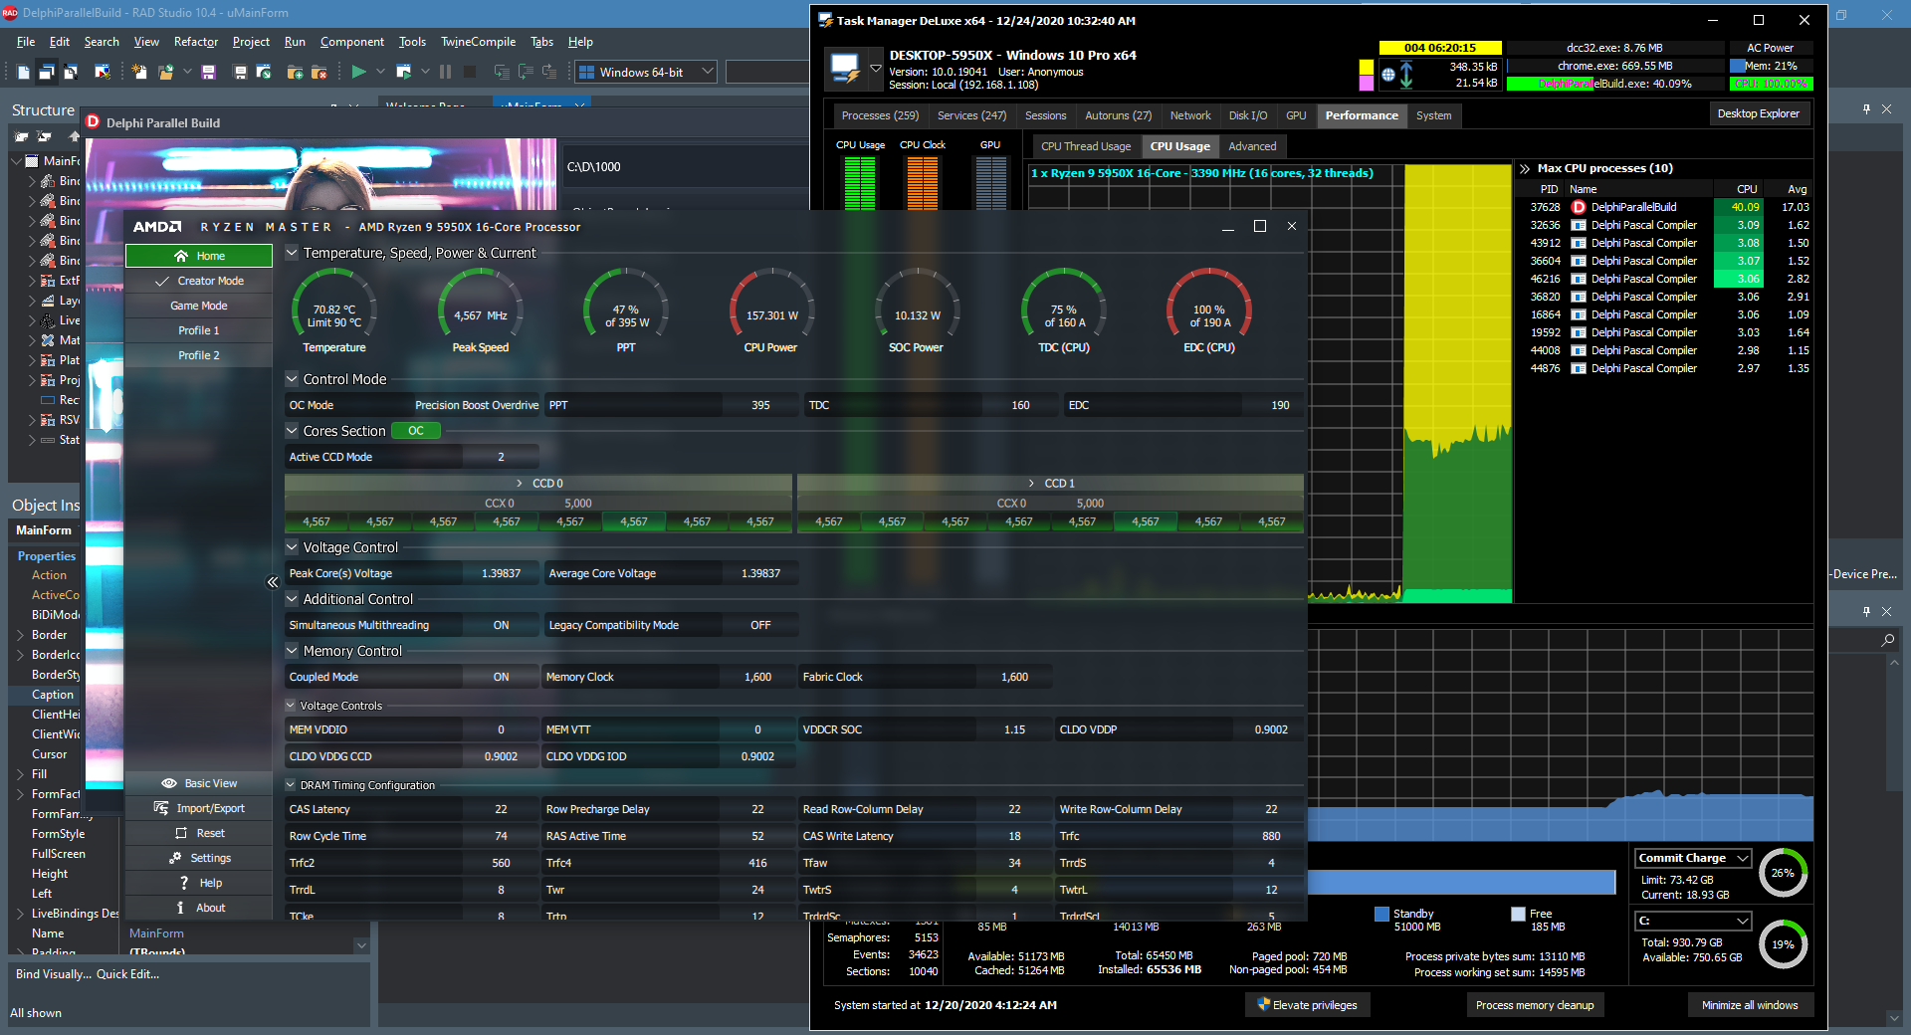Click Minimize all windows button
The width and height of the screenshot is (1911, 1035).
[x=1749, y=1005]
